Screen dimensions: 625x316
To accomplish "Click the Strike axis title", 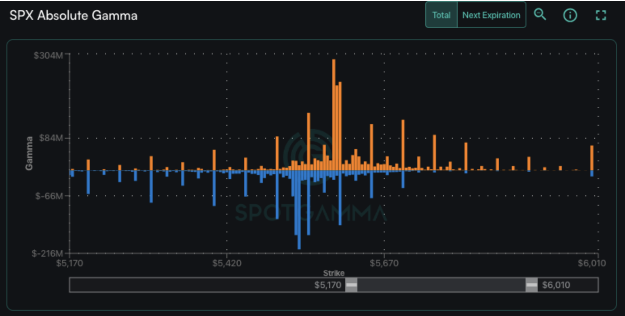I will (334, 274).
